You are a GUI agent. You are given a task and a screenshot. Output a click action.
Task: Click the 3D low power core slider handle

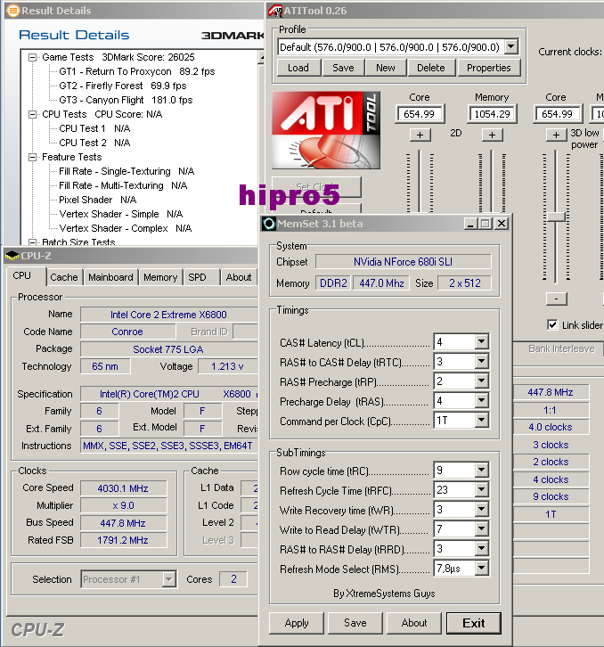click(x=556, y=217)
